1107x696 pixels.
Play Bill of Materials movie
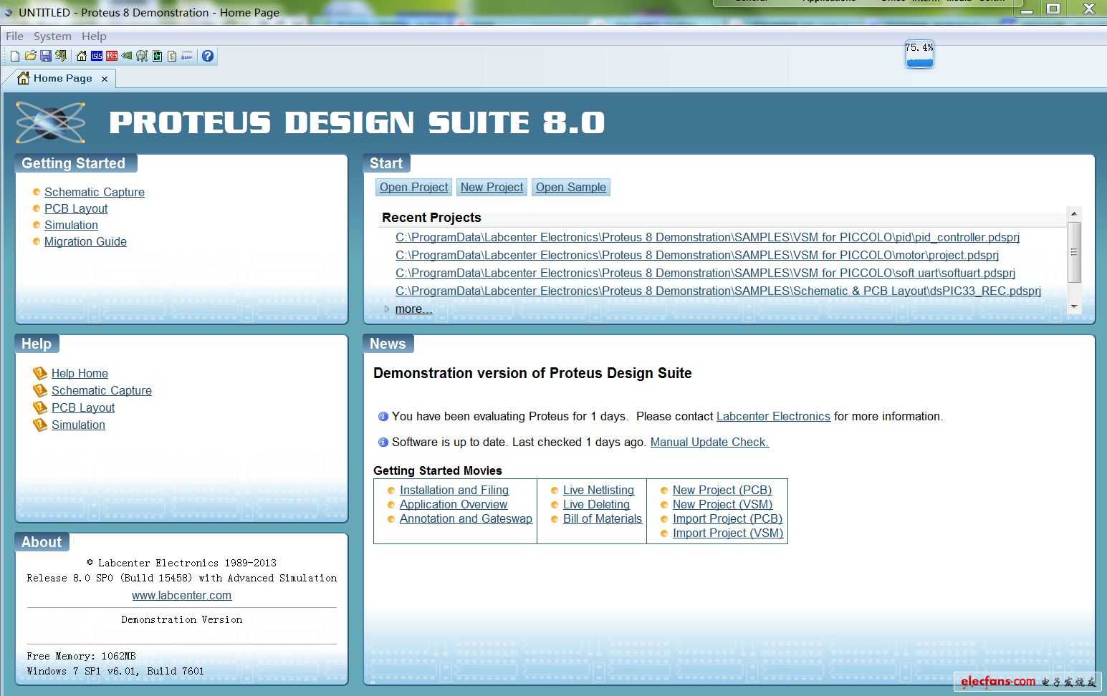pyautogui.click(x=603, y=518)
